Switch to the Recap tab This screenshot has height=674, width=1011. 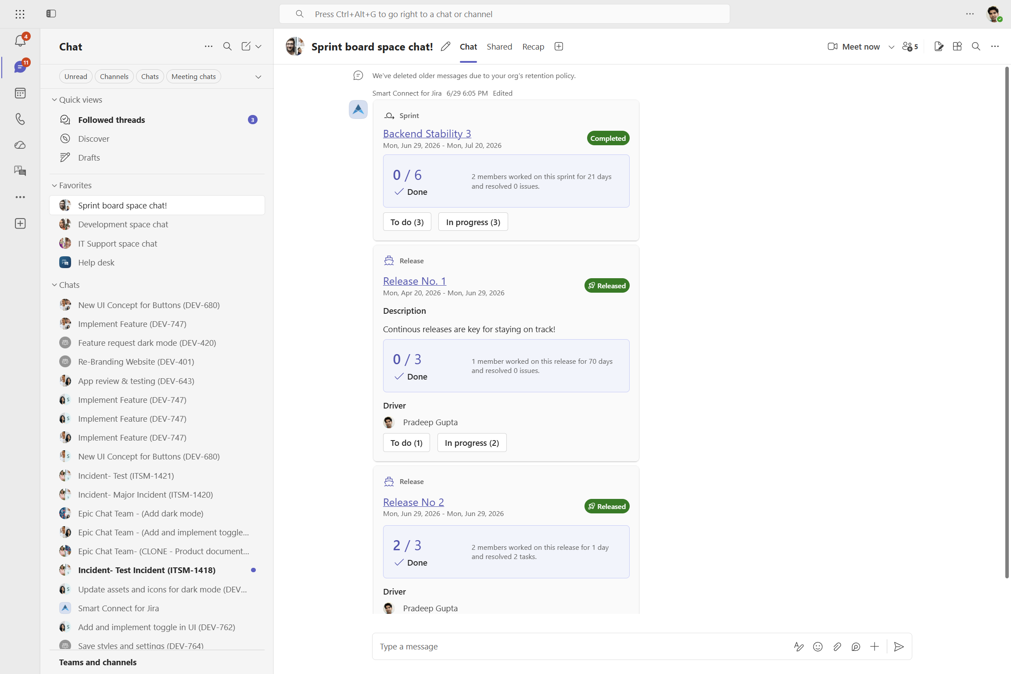533,47
